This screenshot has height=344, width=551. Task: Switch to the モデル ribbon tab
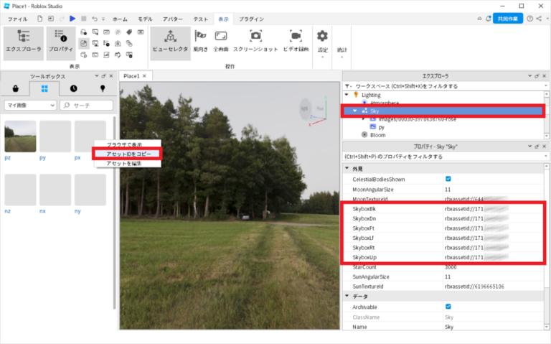(144, 19)
